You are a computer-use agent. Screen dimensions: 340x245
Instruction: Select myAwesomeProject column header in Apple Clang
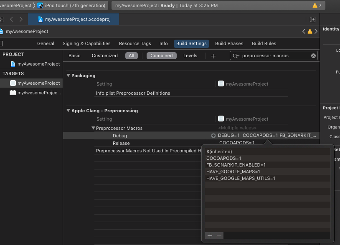click(243, 119)
